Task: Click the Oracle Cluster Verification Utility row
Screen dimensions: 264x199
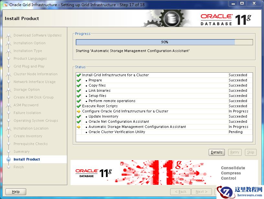Action: click(x=164, y=132)
